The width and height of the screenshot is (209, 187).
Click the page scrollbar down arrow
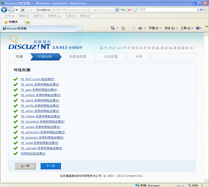pyautogui.click(x=206, y=181)
